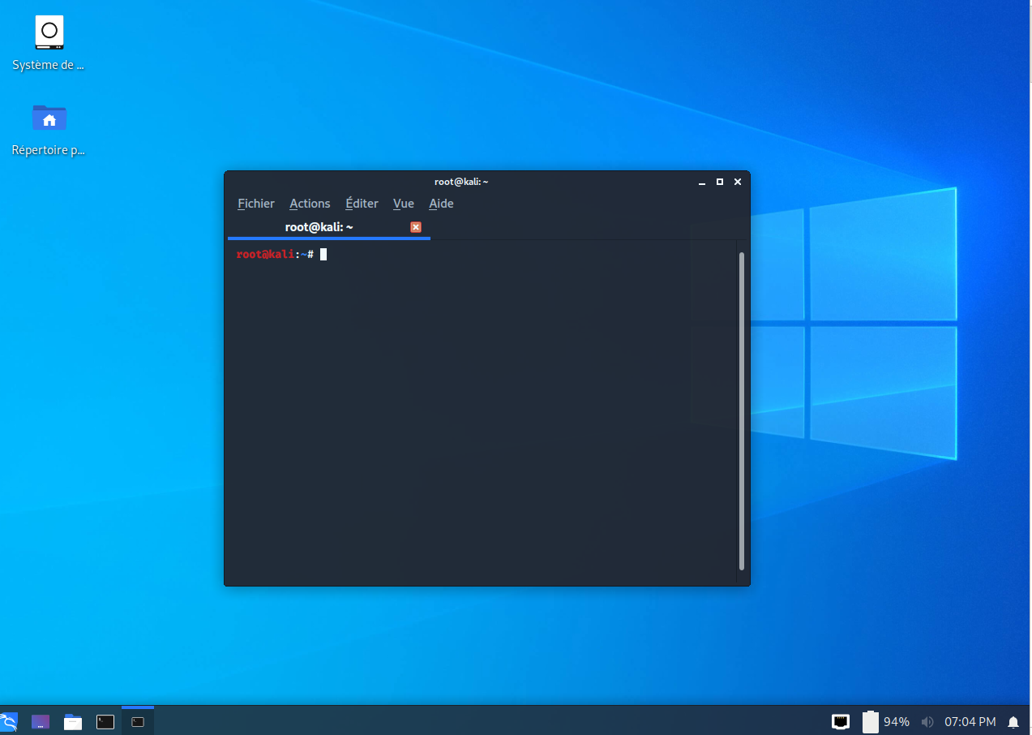Open the Éditer menu
The height and width of the screenshot is (735, 1032).
click(362, 204)
